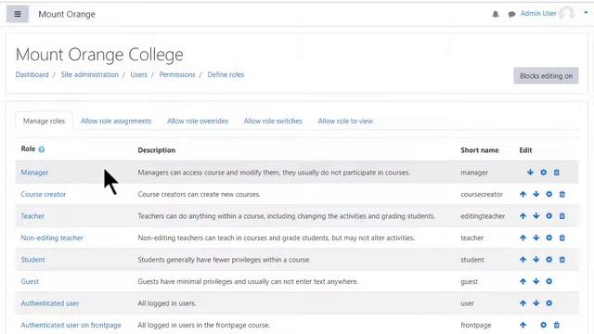Open Define roles breadcrumb link
Viewport: 594px width, 334px height.
[226, 74]
